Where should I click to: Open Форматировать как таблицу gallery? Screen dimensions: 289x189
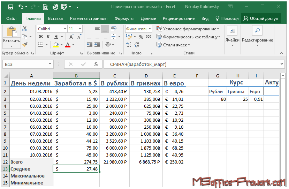point(188,37)
